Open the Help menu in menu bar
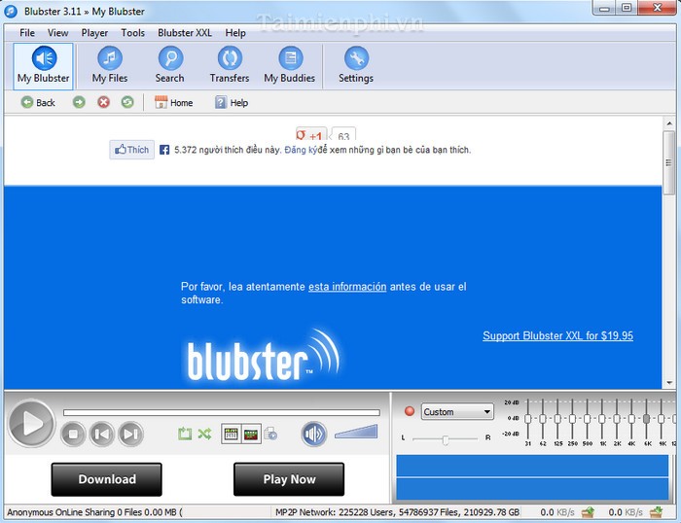 tap(235, 32)
